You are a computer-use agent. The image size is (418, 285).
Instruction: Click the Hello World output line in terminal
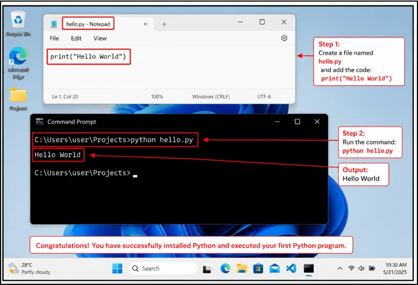[58, 154]
